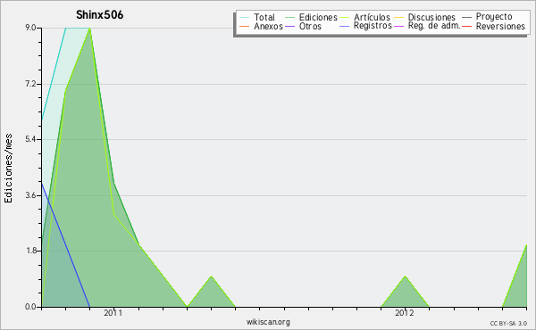Click the 1.8 y-axis value
This screenshot has width=536, height=330.
pyautogui.click(x=30, y=251)
